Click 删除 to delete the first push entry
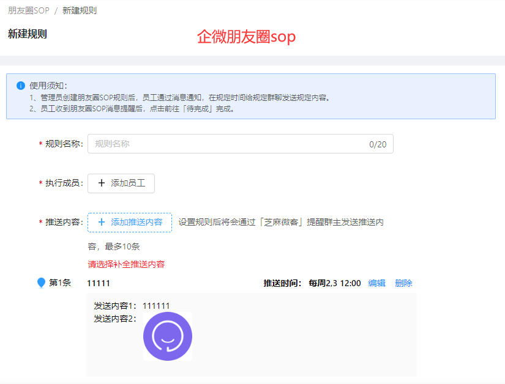The height and width of the screenshot is (384, 505). coord(403,282)
